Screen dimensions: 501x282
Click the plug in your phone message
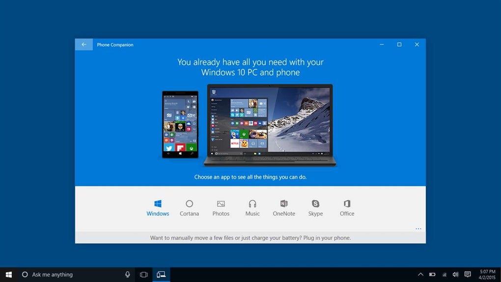click(x=250, y=238)
